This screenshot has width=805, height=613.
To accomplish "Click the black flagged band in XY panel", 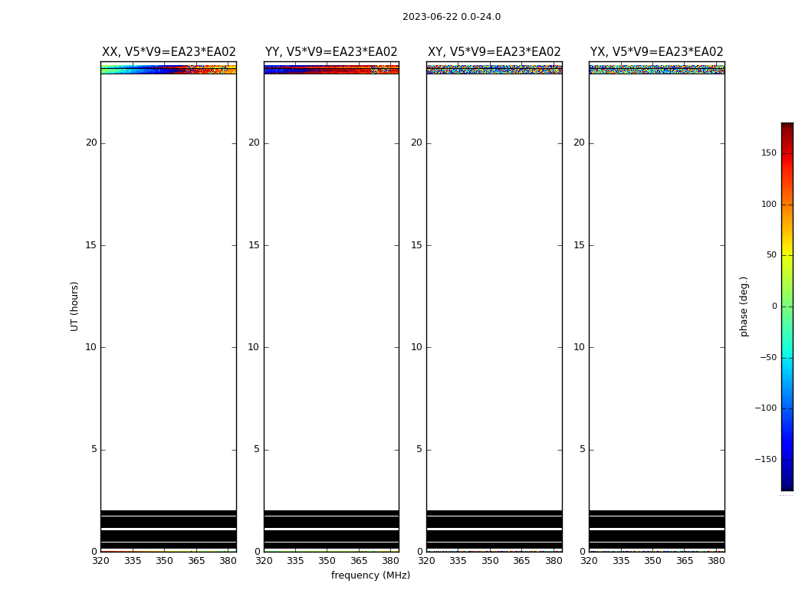I will pyautogui.click(x=494, y=530).
